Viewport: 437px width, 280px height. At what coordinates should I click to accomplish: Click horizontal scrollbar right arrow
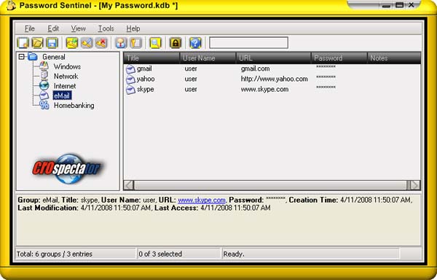(414, 185)
